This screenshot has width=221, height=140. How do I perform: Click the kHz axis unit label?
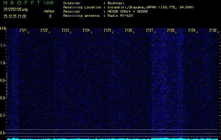3,28
